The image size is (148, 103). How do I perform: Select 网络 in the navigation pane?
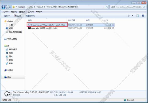[9, 78]
